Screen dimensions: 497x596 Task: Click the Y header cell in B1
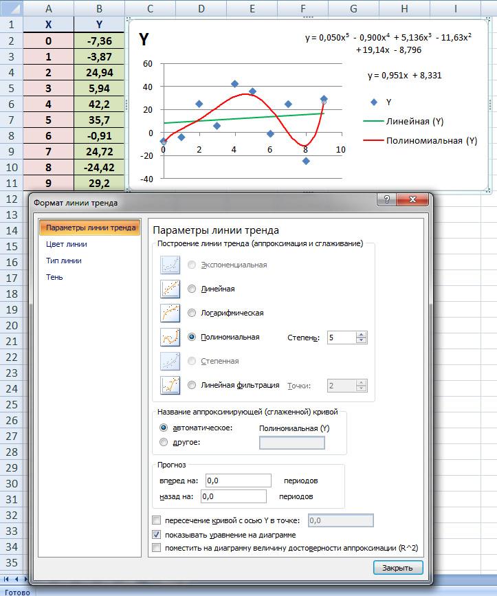tap(99, 25)
